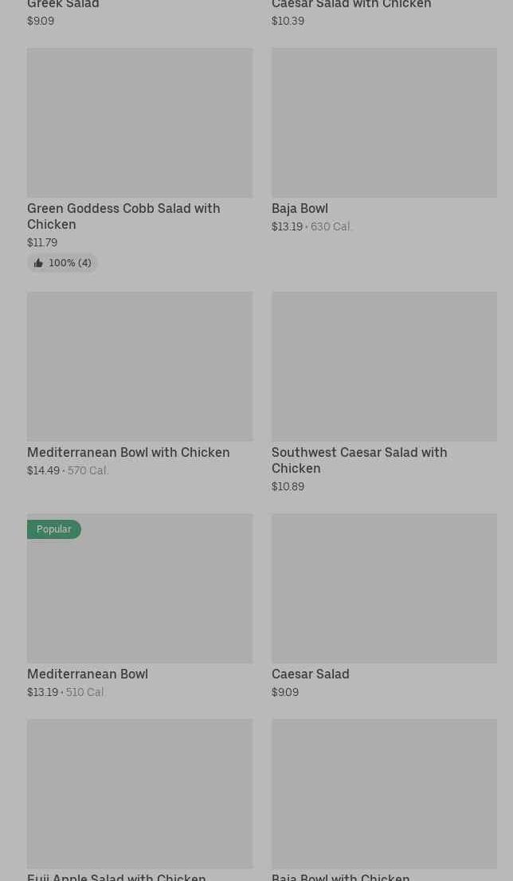Click the Caesar Salad item title
This screenshot has width=513, height=881.
[311, 674]
